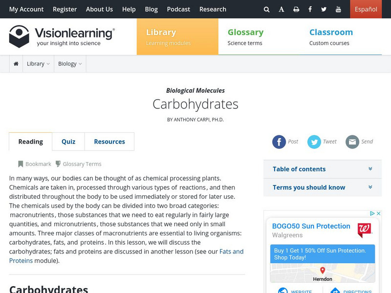391x293 pixels.
Task: Open the YouTube icon in top bar
Action: (x=338, y=9)
